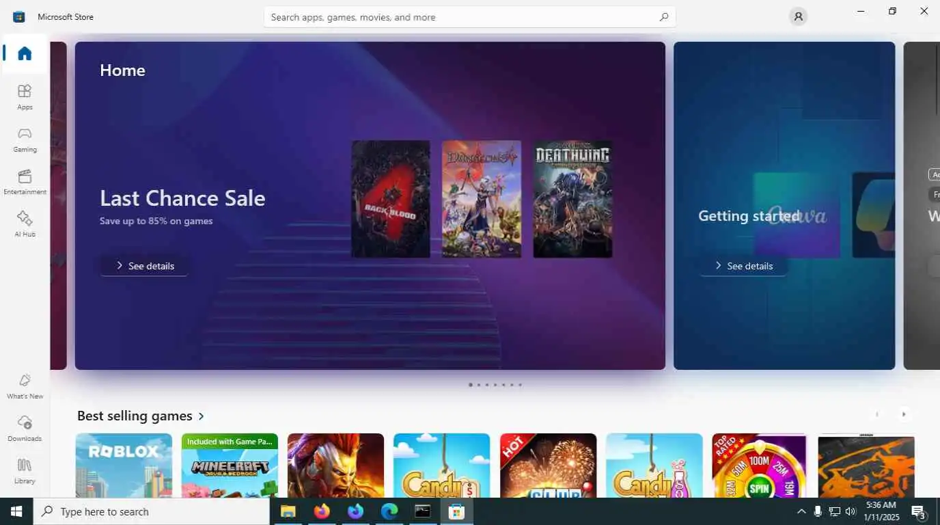See details for Getting started
This screenshot has width=940, height=525.
coord(743,265)
